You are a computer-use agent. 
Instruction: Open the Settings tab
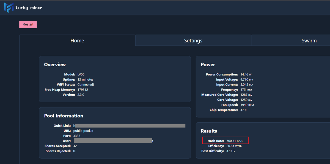[x=193, y=41]
